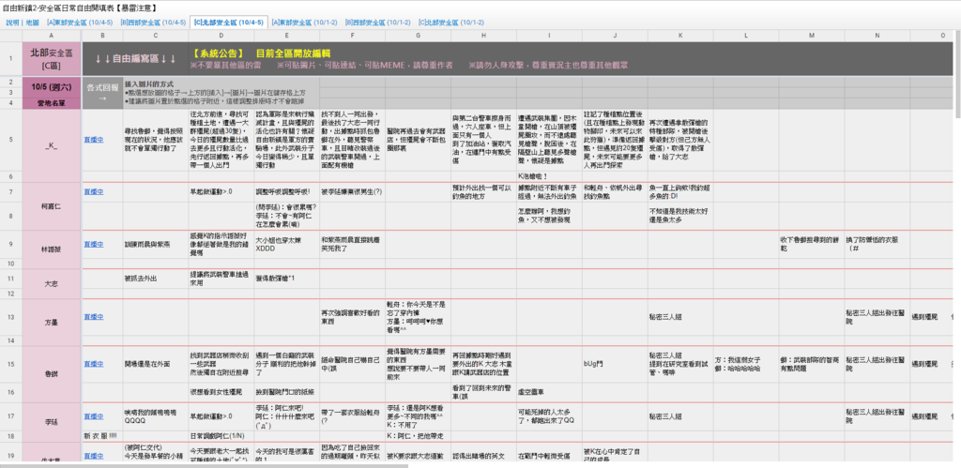
Task: Open the 直播中 link in row 7
Action: point(94,191)
